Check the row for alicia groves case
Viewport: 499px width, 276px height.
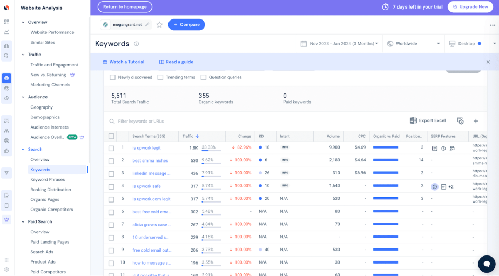tap(111, 225)
